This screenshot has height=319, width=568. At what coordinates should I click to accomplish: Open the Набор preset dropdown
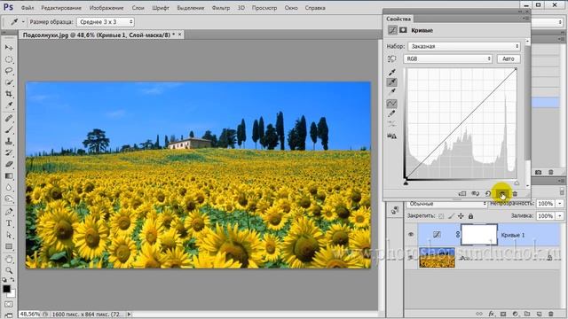[x=464, y=46]
